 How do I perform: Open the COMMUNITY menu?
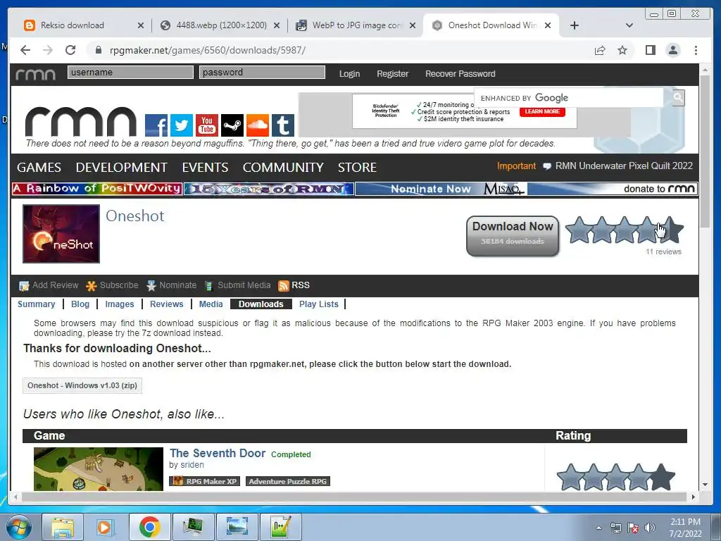tap(283, 168)
